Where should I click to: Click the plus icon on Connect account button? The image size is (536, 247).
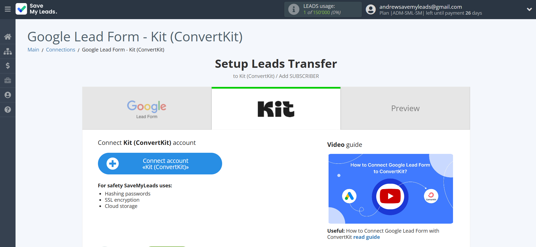[x=113, y=163]
